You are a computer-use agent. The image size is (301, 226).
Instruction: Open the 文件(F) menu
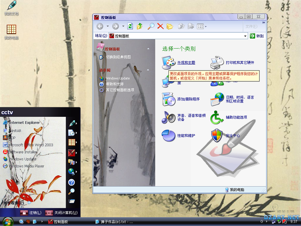pos(251,26)
